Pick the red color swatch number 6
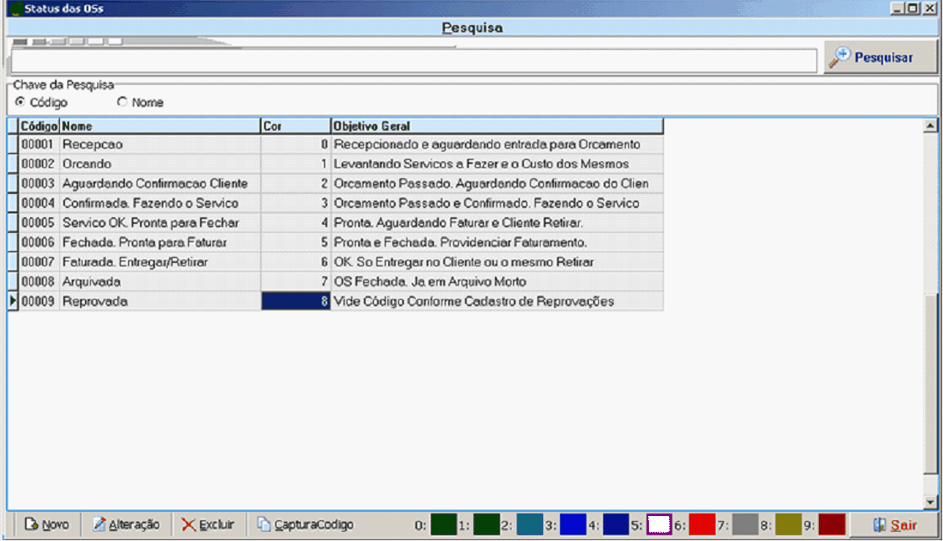 pos(701,524)
